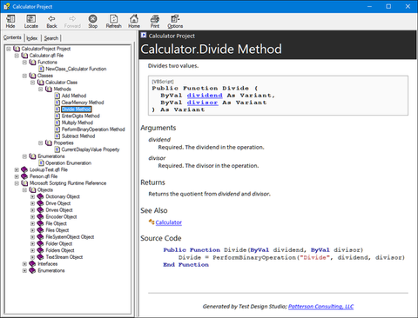Go back using the Back arrow
This screenshot has width=418, height=318.
coord(51,22)
